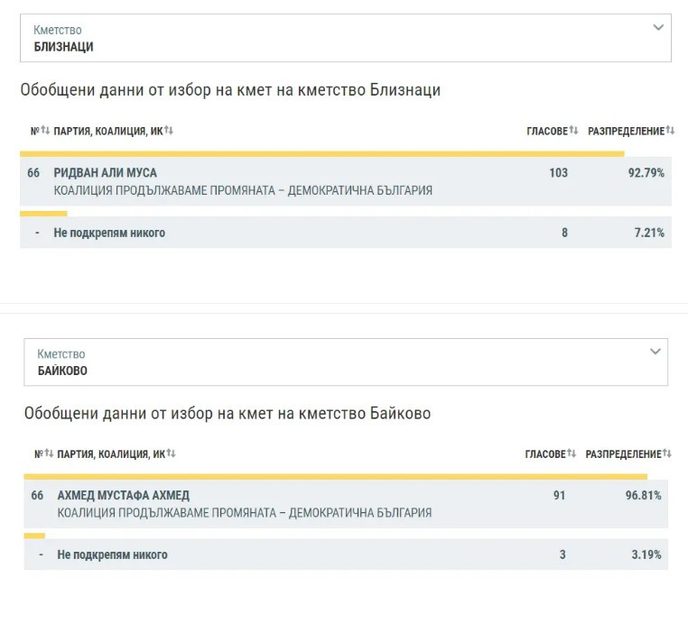The image size is (688, 623).
Task: Click yellow bar above РИДВАН АЛИ МУСА
Action: tap(321, 154)
